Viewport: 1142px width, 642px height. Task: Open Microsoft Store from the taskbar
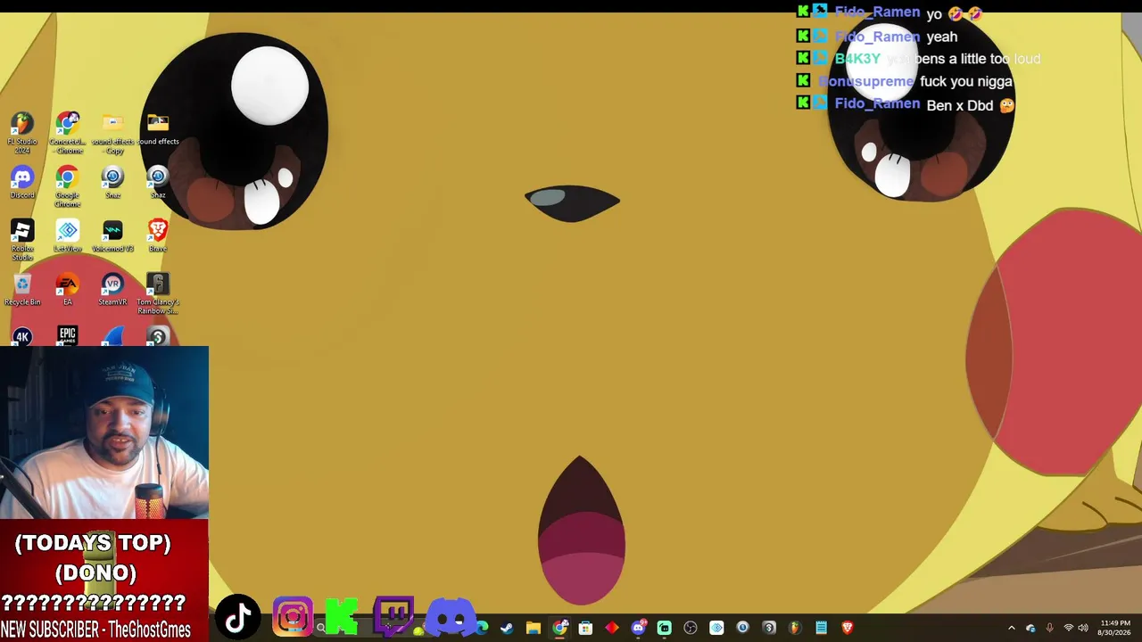pyautogui.click(x=585, y=628)
